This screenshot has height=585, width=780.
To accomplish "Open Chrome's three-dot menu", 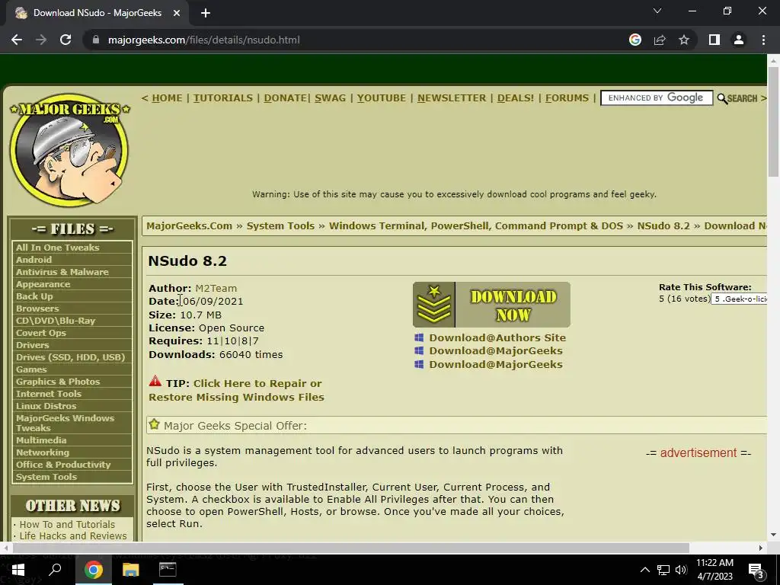I will (763, 40).
